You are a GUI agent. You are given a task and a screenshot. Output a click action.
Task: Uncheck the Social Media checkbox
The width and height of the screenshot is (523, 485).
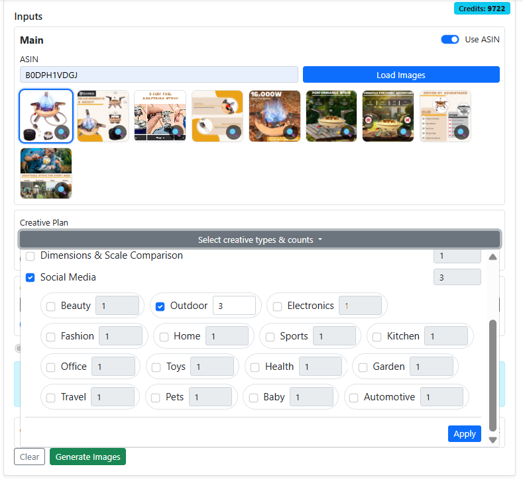(x=30, y=277)
